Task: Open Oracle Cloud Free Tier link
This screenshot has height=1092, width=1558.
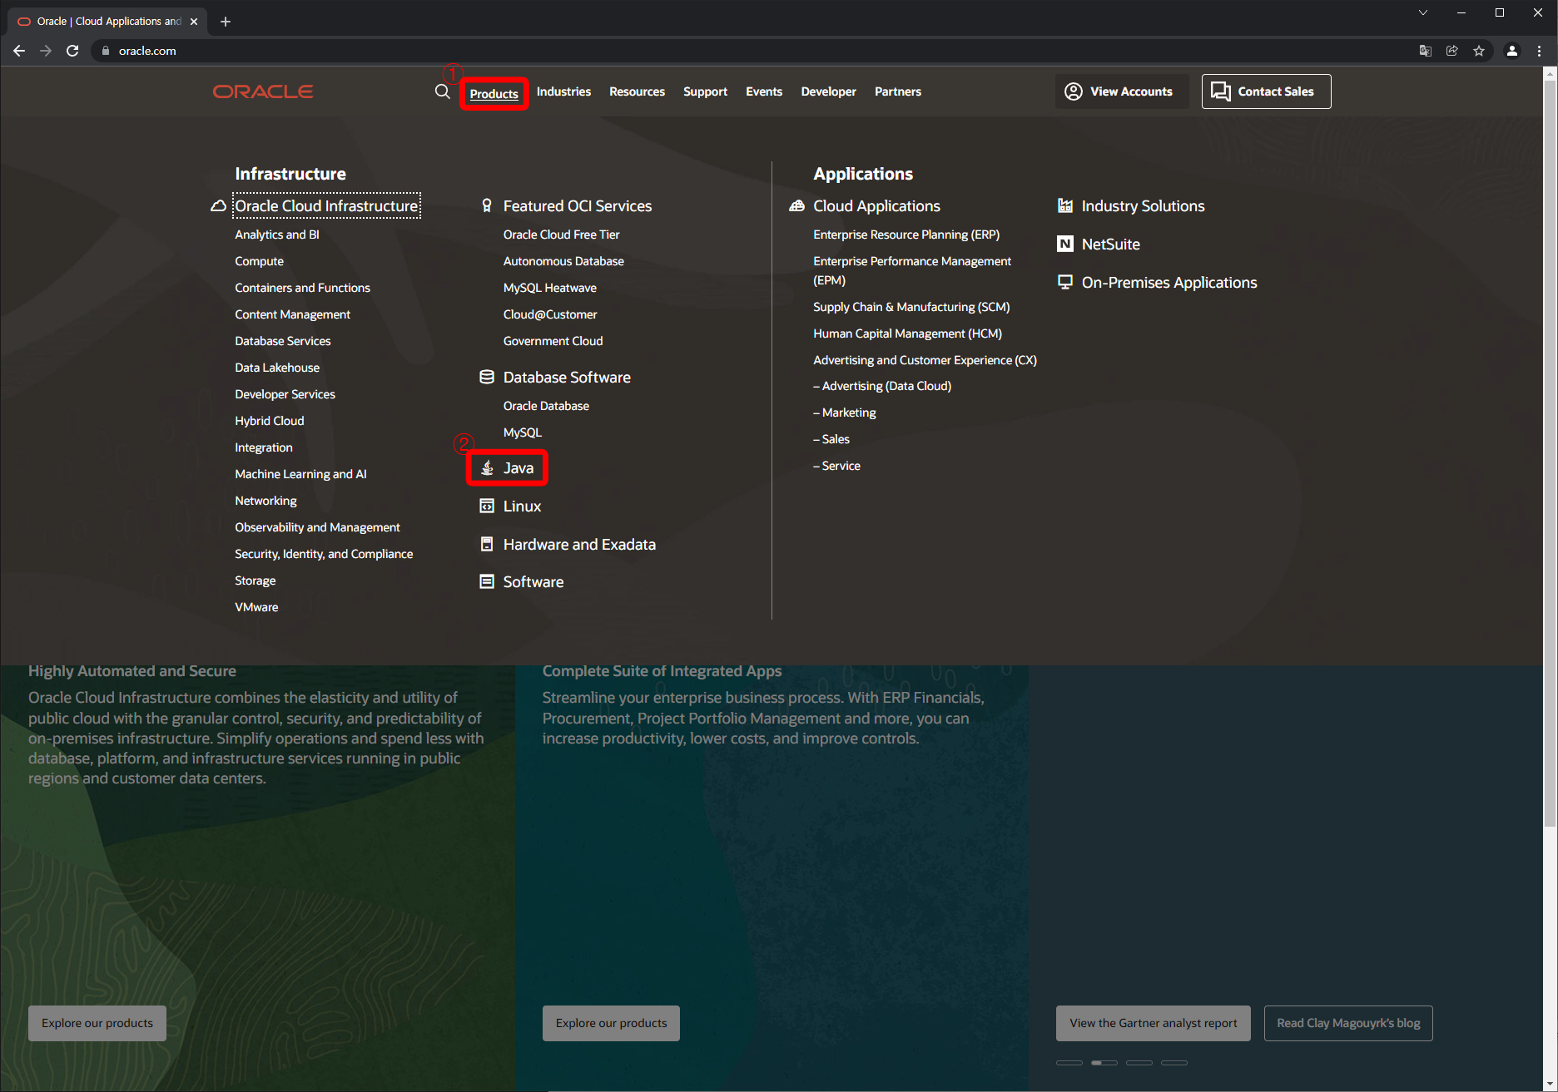Action: pos(561,235)
